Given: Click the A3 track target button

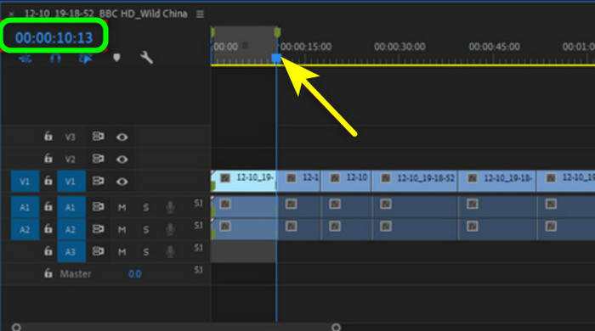Looking at the screenshot, I should (71, 252).
